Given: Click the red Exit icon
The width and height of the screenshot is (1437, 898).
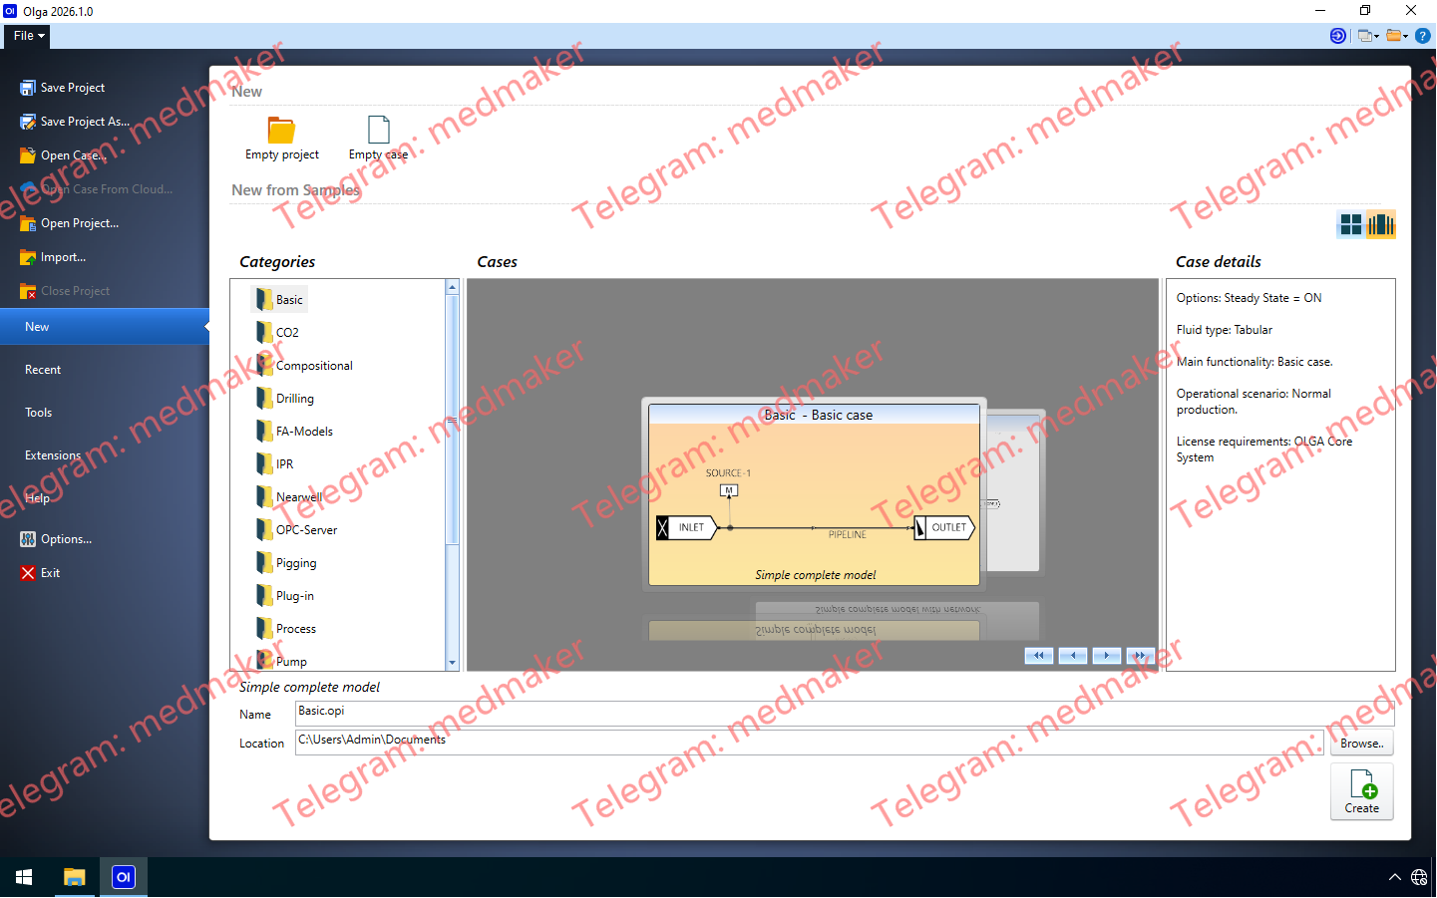Looking at the screenshot, I should point(28,573).
